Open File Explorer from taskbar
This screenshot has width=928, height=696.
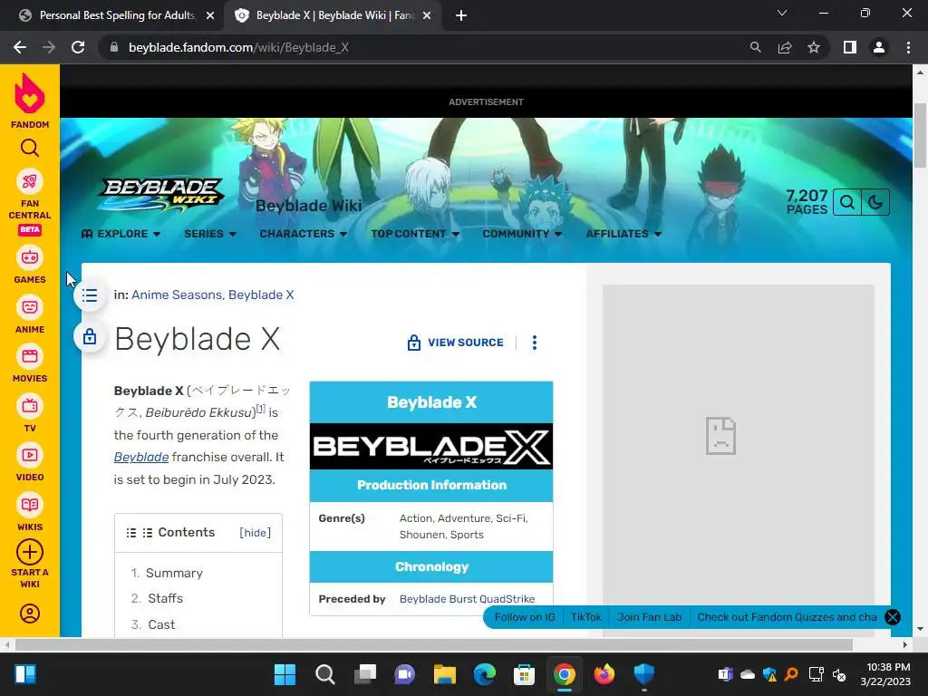pos(444,674)
